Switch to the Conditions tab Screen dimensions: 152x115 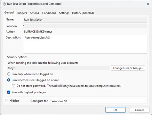coord(49,13)
